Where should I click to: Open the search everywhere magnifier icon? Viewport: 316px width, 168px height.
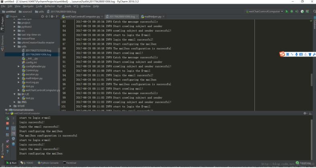[314, 12]
